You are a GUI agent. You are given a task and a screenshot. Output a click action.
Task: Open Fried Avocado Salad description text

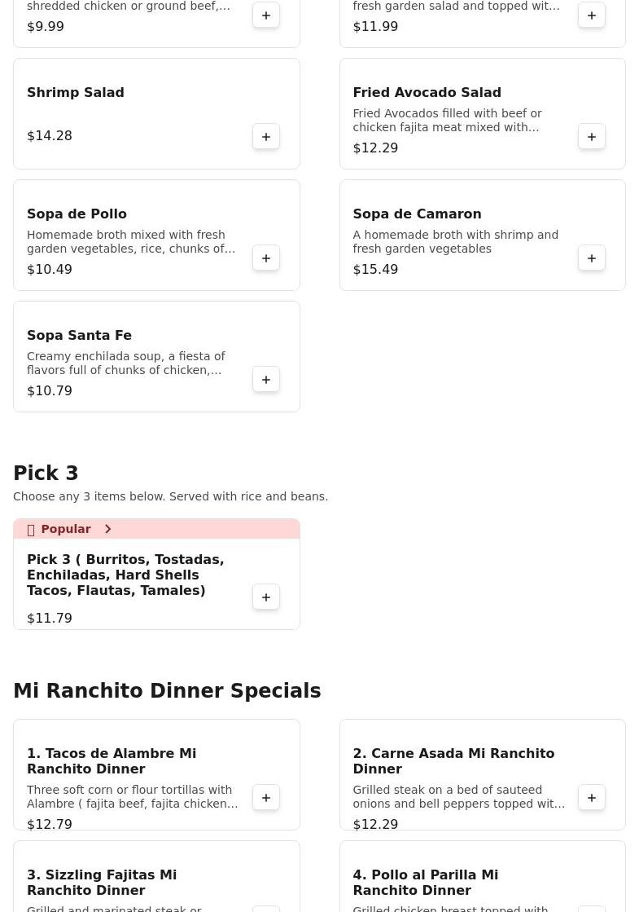(x=448, y=121)
